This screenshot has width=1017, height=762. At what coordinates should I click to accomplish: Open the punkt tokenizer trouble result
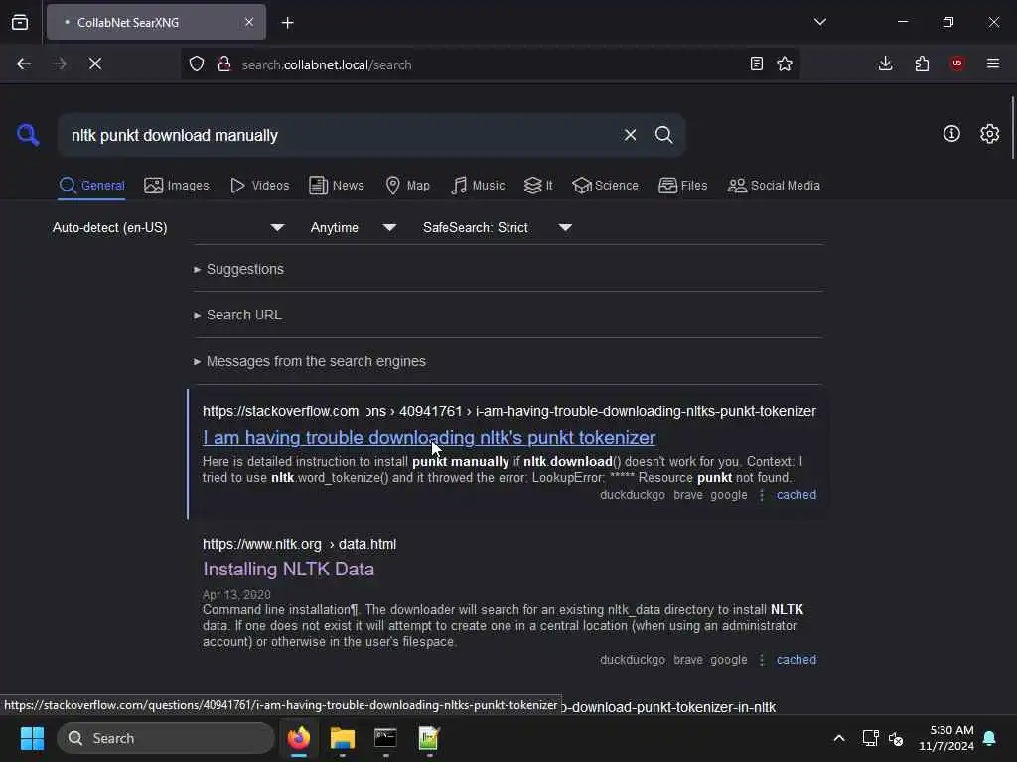[429, 438]
